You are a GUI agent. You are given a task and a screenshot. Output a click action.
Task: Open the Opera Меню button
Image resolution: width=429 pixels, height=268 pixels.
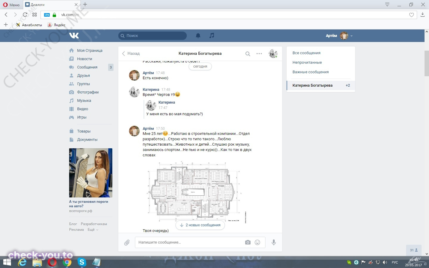(x=11, y=5)
